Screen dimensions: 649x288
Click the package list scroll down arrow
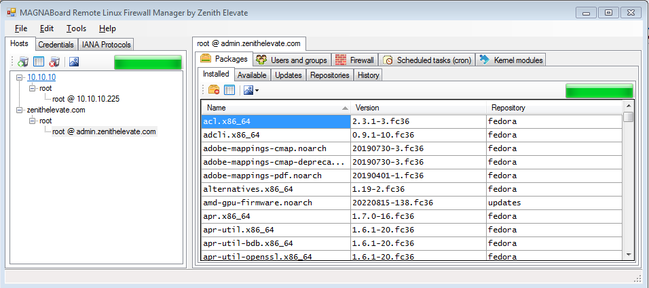pyautogui.click(x=629, y=255)
